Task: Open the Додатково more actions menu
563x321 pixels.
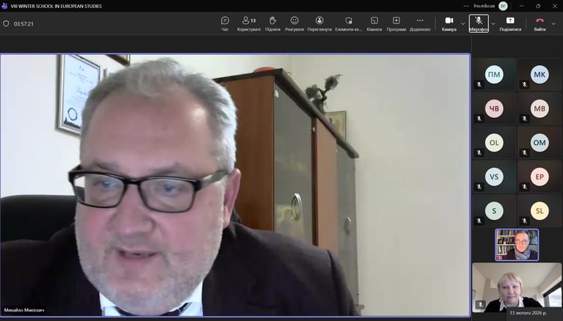Action: coord(420,23)
